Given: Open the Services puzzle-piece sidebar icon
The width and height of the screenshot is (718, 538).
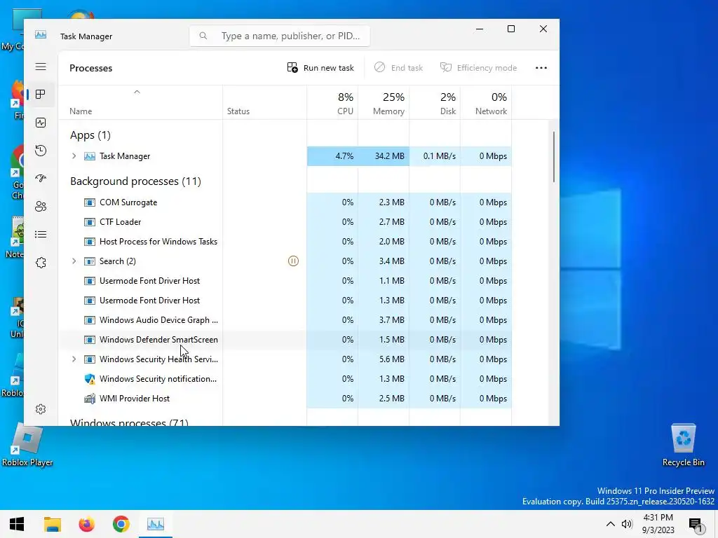Looking at the screenshot, I should (41, 263).
